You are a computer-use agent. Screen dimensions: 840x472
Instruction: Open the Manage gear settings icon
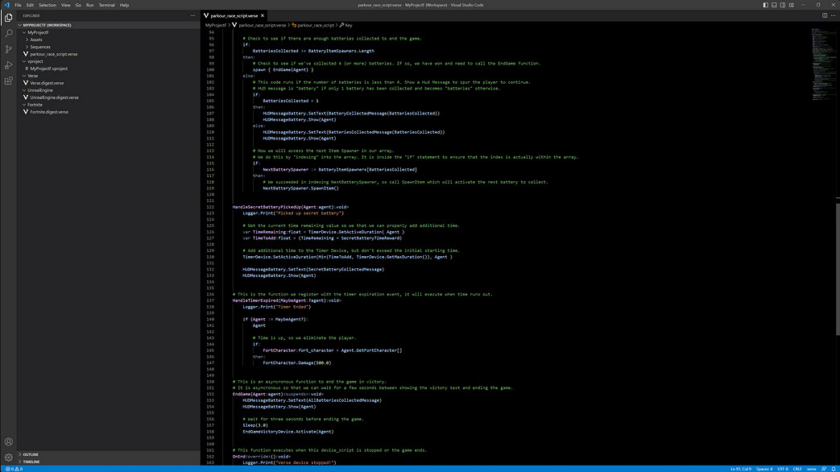coord(9,458)
